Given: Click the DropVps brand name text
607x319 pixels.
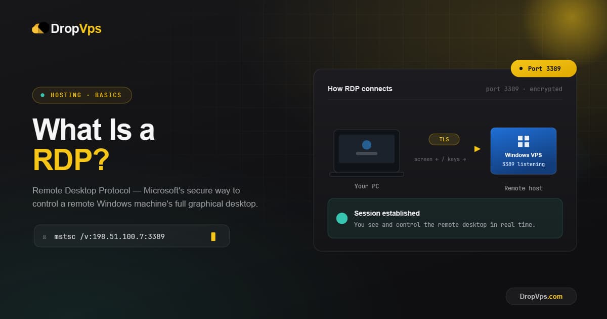Looking at the screenshot, I should [76, 29].
